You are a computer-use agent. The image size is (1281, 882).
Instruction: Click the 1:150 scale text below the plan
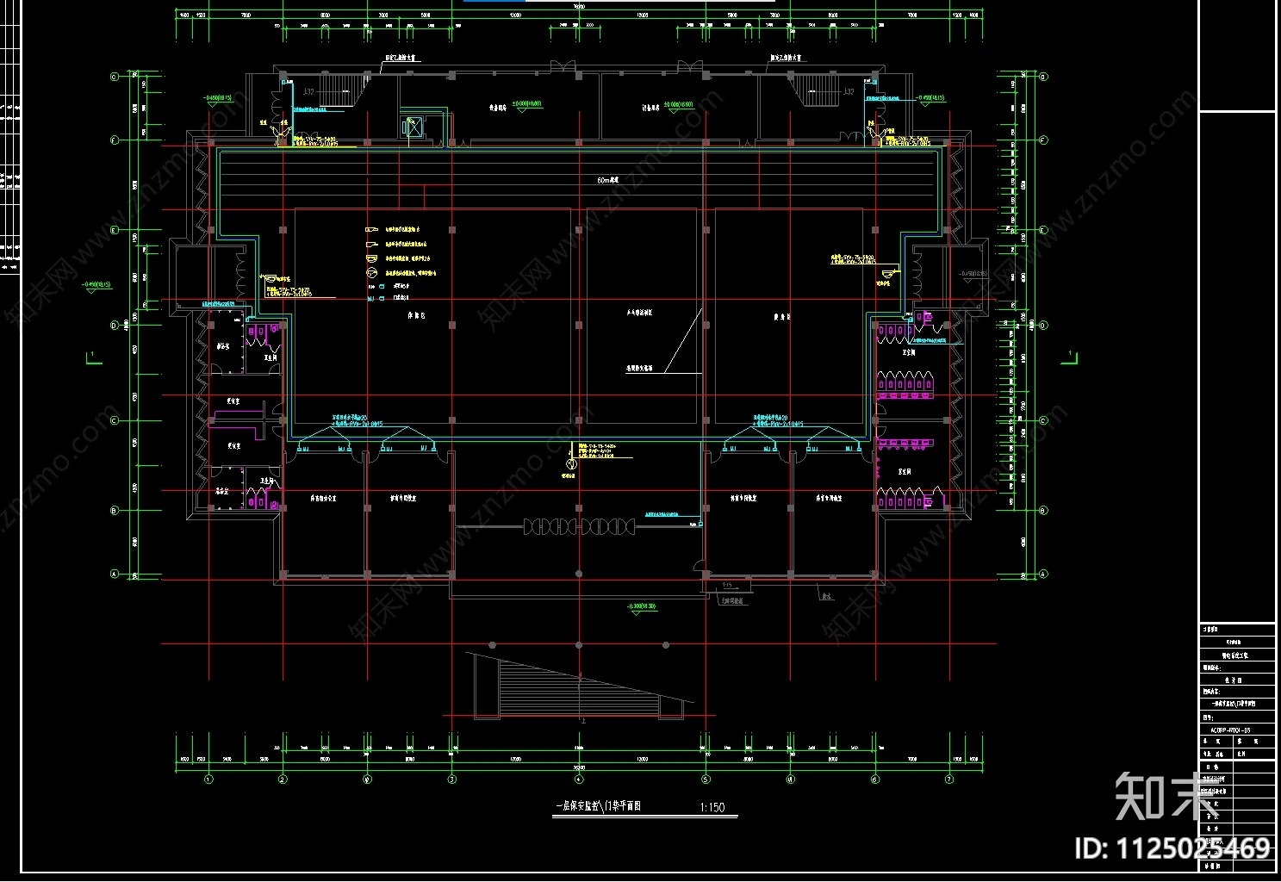pyautogui.click(x=712, y=808)
